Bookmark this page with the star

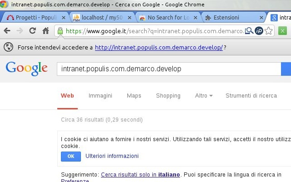coord(269,31)
